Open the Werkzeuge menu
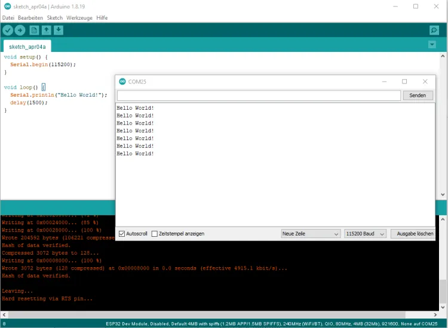Screen dimensions: 448x328 click(79, 18)
